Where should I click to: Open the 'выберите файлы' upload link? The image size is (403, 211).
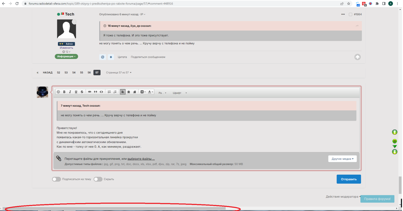click(x=141, y=159)
